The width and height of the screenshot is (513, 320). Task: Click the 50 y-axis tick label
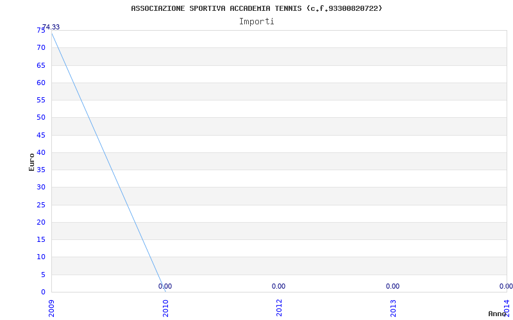(41, 117)
